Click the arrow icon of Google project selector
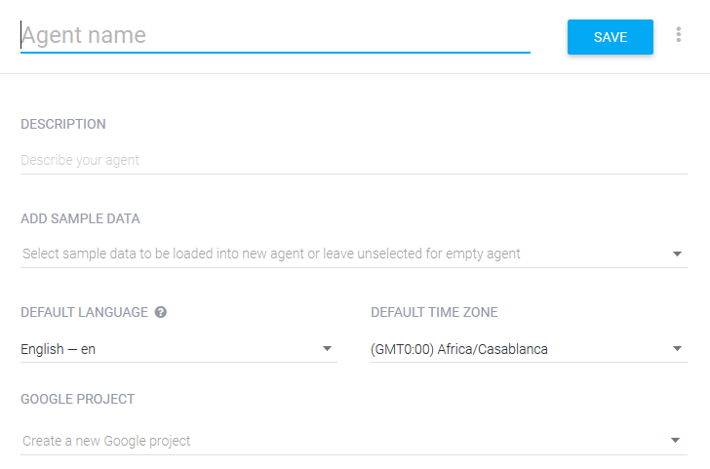 click(675, 440)
